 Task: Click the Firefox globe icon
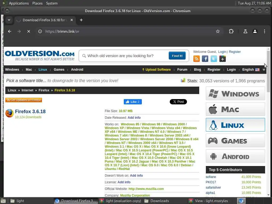(x=10, y=113)
